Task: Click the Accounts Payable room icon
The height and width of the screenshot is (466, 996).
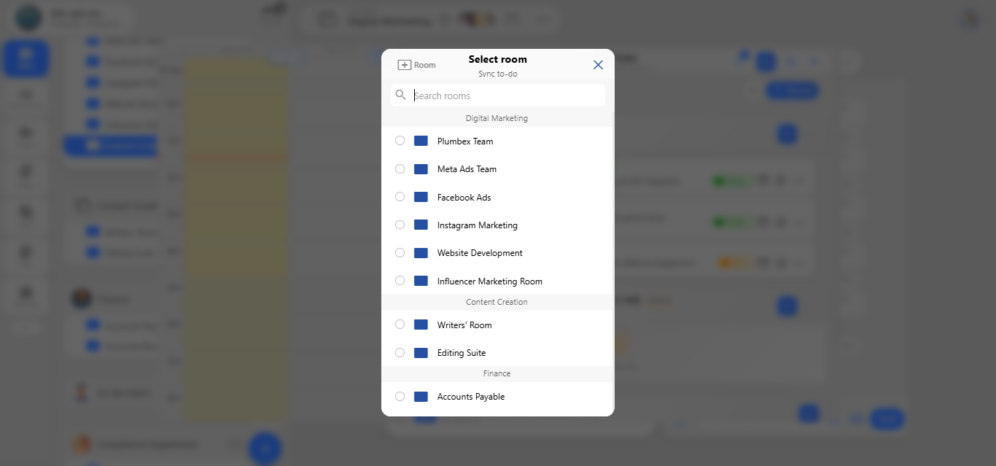Action: point(421,396)
